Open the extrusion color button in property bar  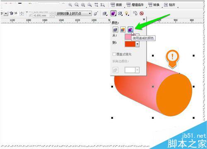(x=113, y=14)
